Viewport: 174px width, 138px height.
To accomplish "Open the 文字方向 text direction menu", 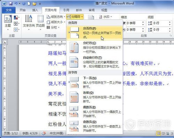I will point(29,23).
